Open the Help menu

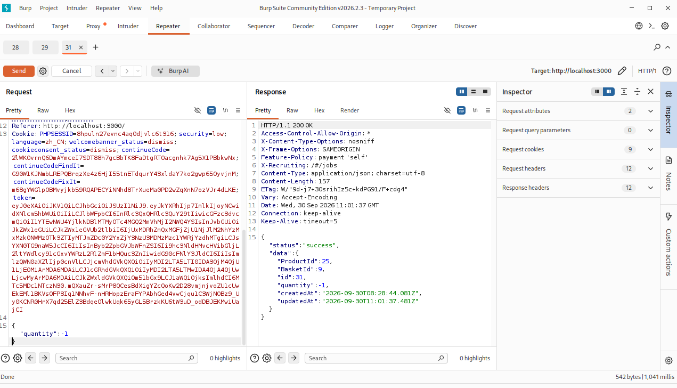tap(157, 8)
